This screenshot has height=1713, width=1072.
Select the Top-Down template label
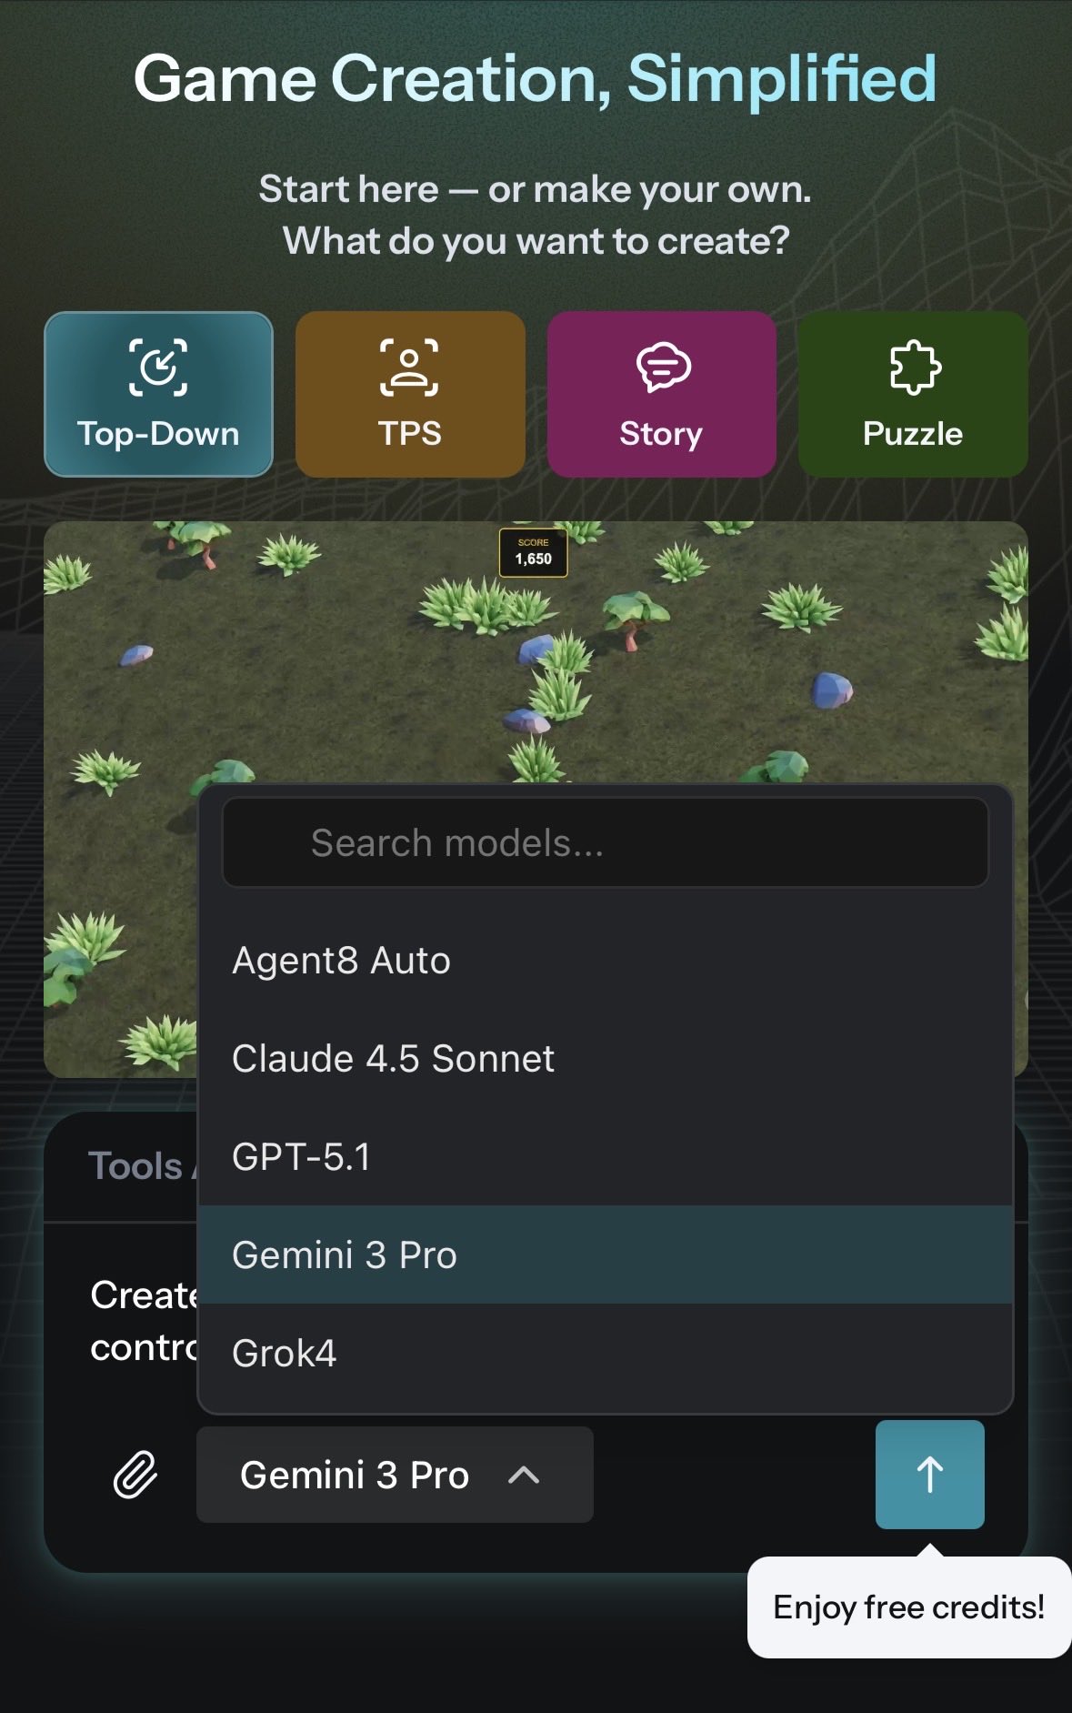click(158, 434)
